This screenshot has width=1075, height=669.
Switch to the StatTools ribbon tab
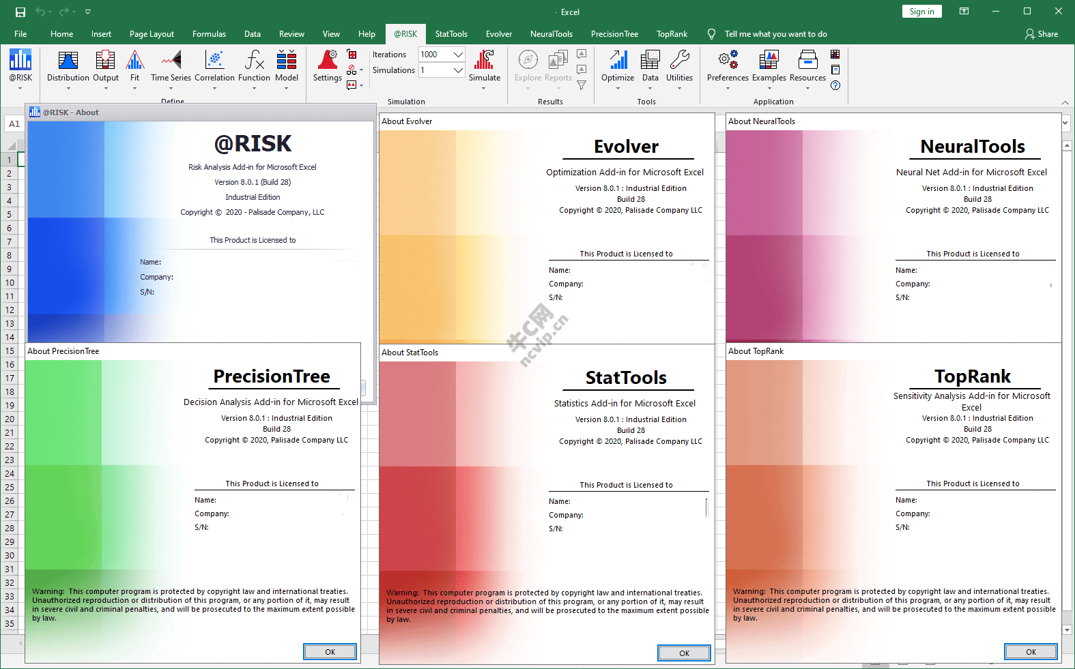tap(451, 34)
